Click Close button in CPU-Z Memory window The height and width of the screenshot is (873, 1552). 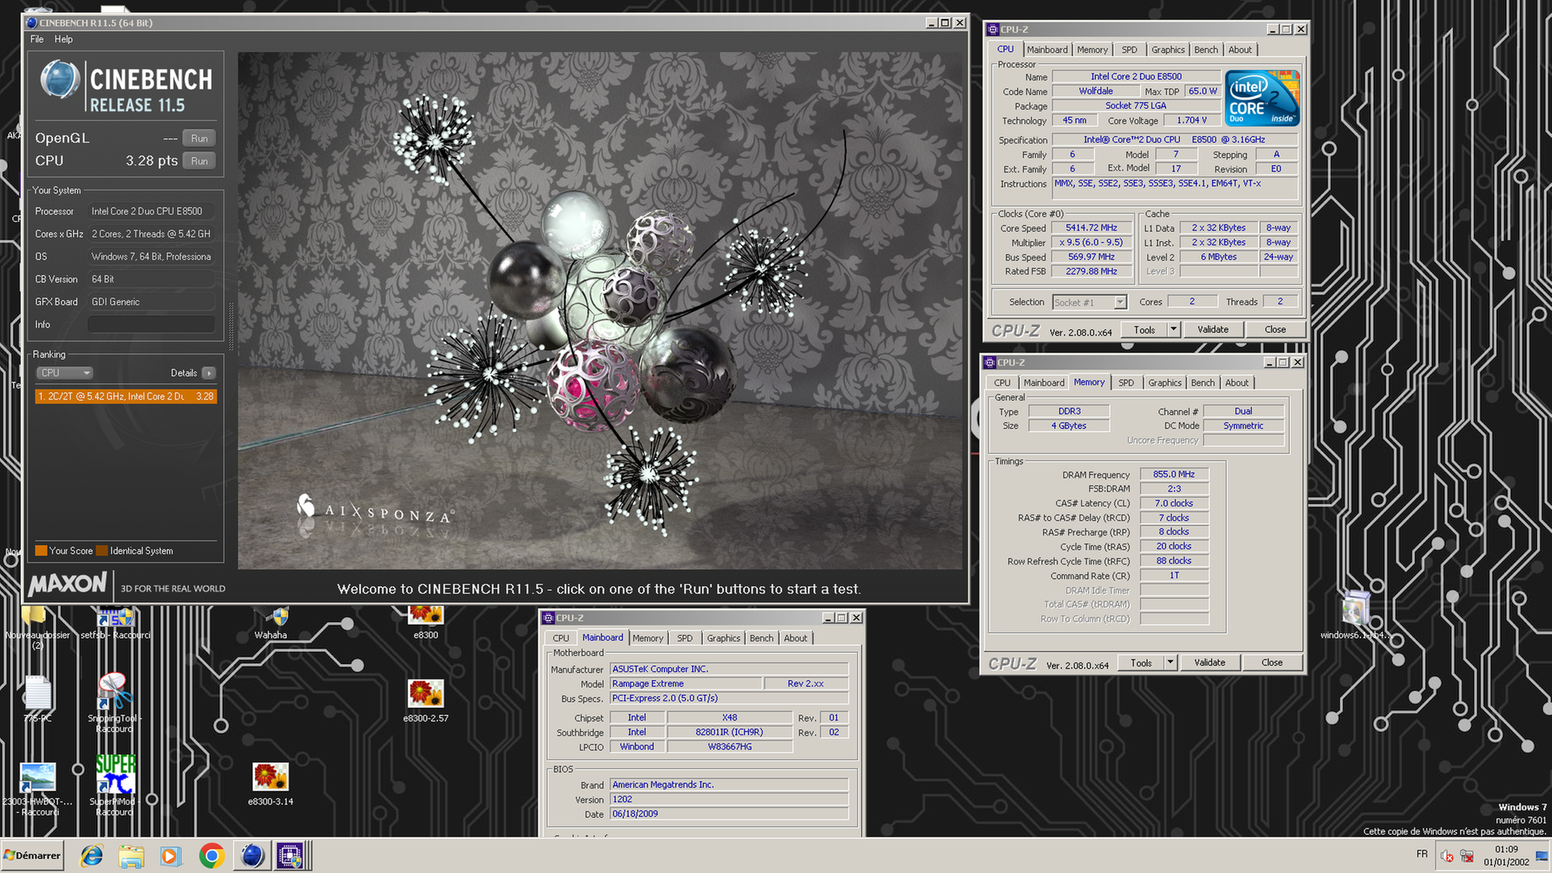coord(1272,662)
